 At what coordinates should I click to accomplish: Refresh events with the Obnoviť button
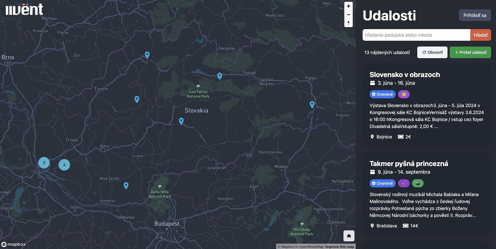coord(432,53)
